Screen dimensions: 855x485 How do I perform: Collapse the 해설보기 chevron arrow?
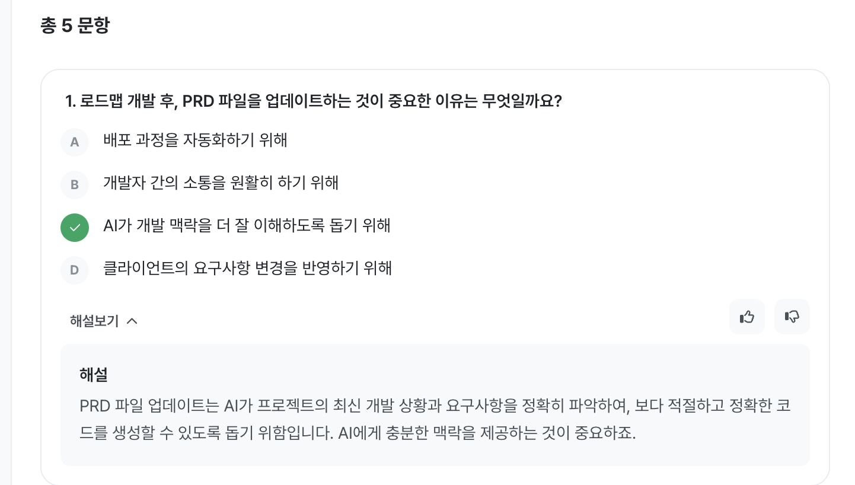(x=132, y=321)
